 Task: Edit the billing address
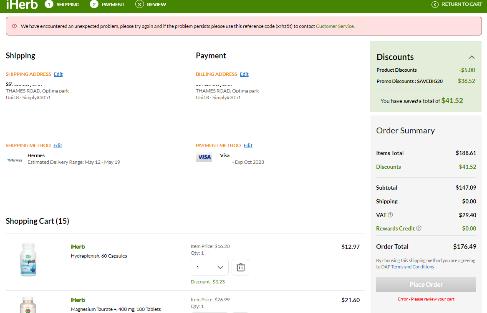point(244,74)
